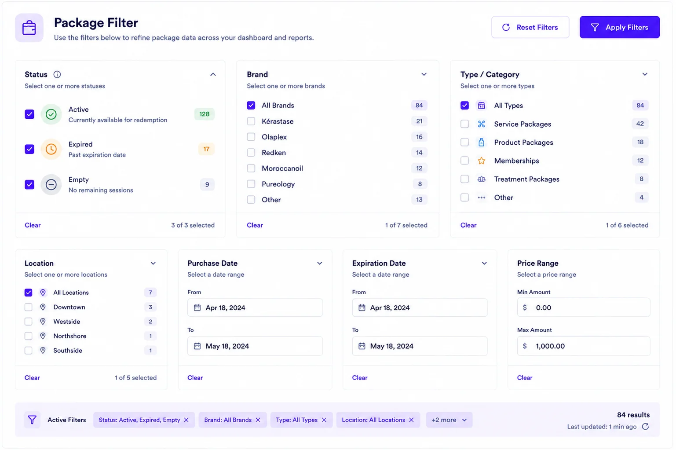Click the Service Packages scissors icon

point(482,124)
